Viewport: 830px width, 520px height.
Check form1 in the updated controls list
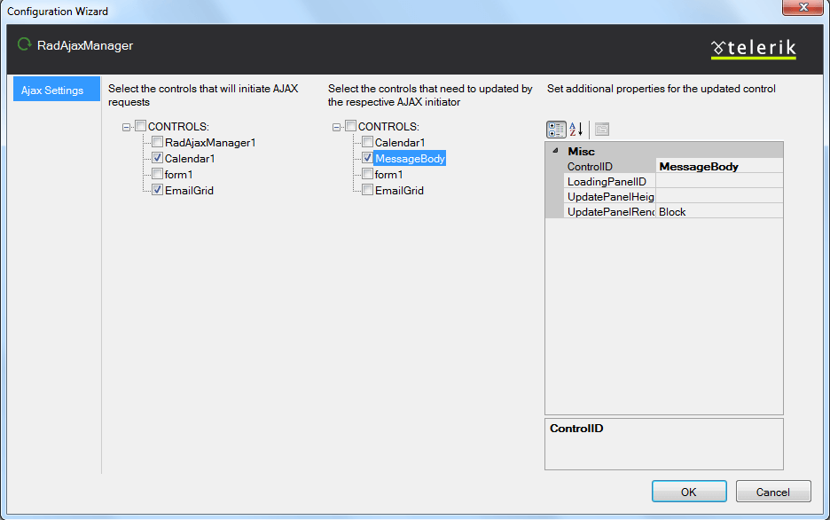367,174
